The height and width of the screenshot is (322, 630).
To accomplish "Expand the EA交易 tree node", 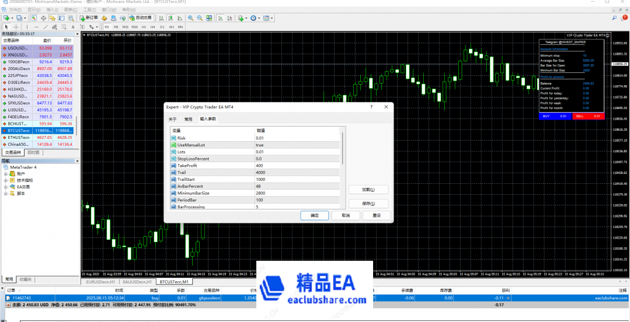I will pos(5,187).
